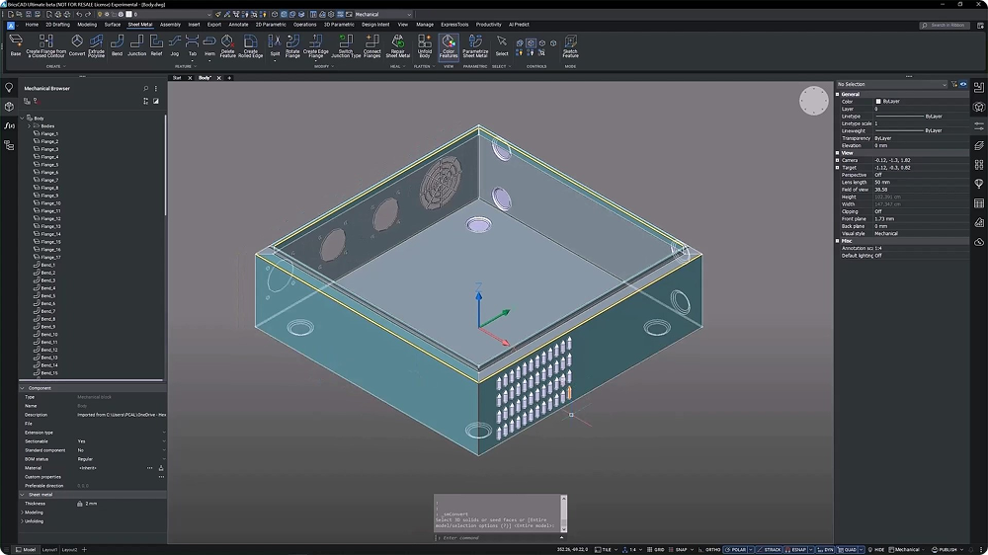Viewport: 988px width, 555px height.
Task: Select Flange_5 in the Mechanical Browser
Action: pyautogui.click(x=49, y=165)
